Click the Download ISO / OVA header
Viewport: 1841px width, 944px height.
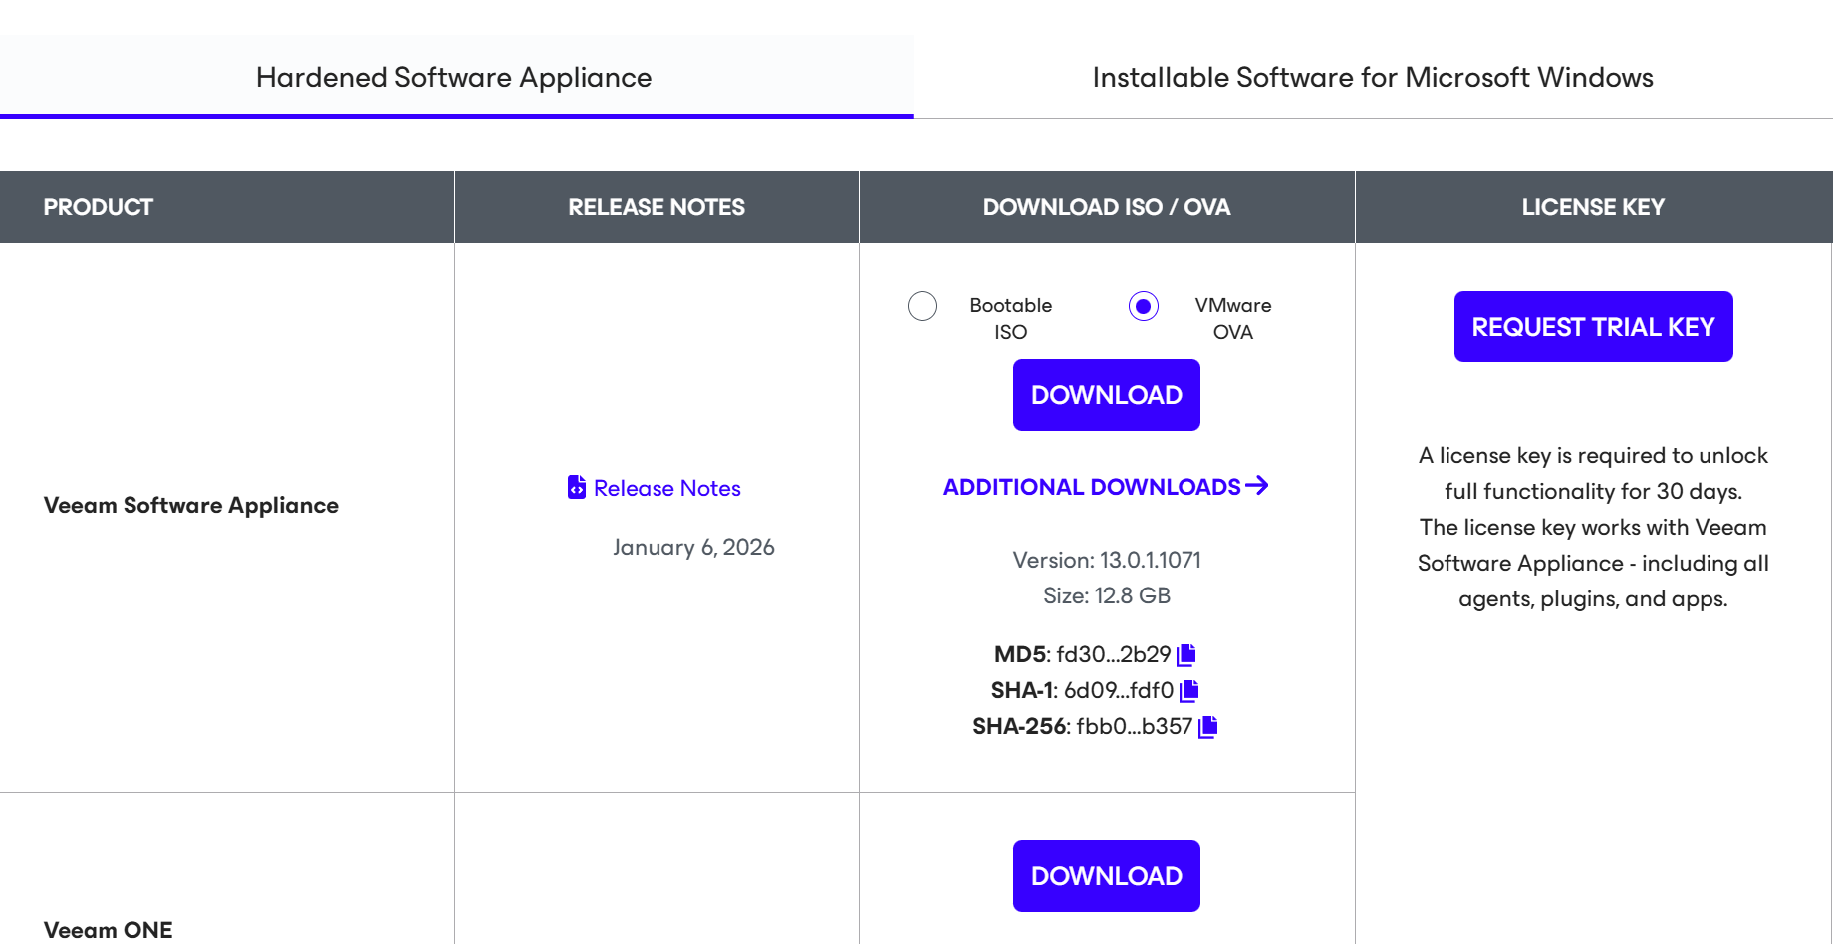point(1106,207)
